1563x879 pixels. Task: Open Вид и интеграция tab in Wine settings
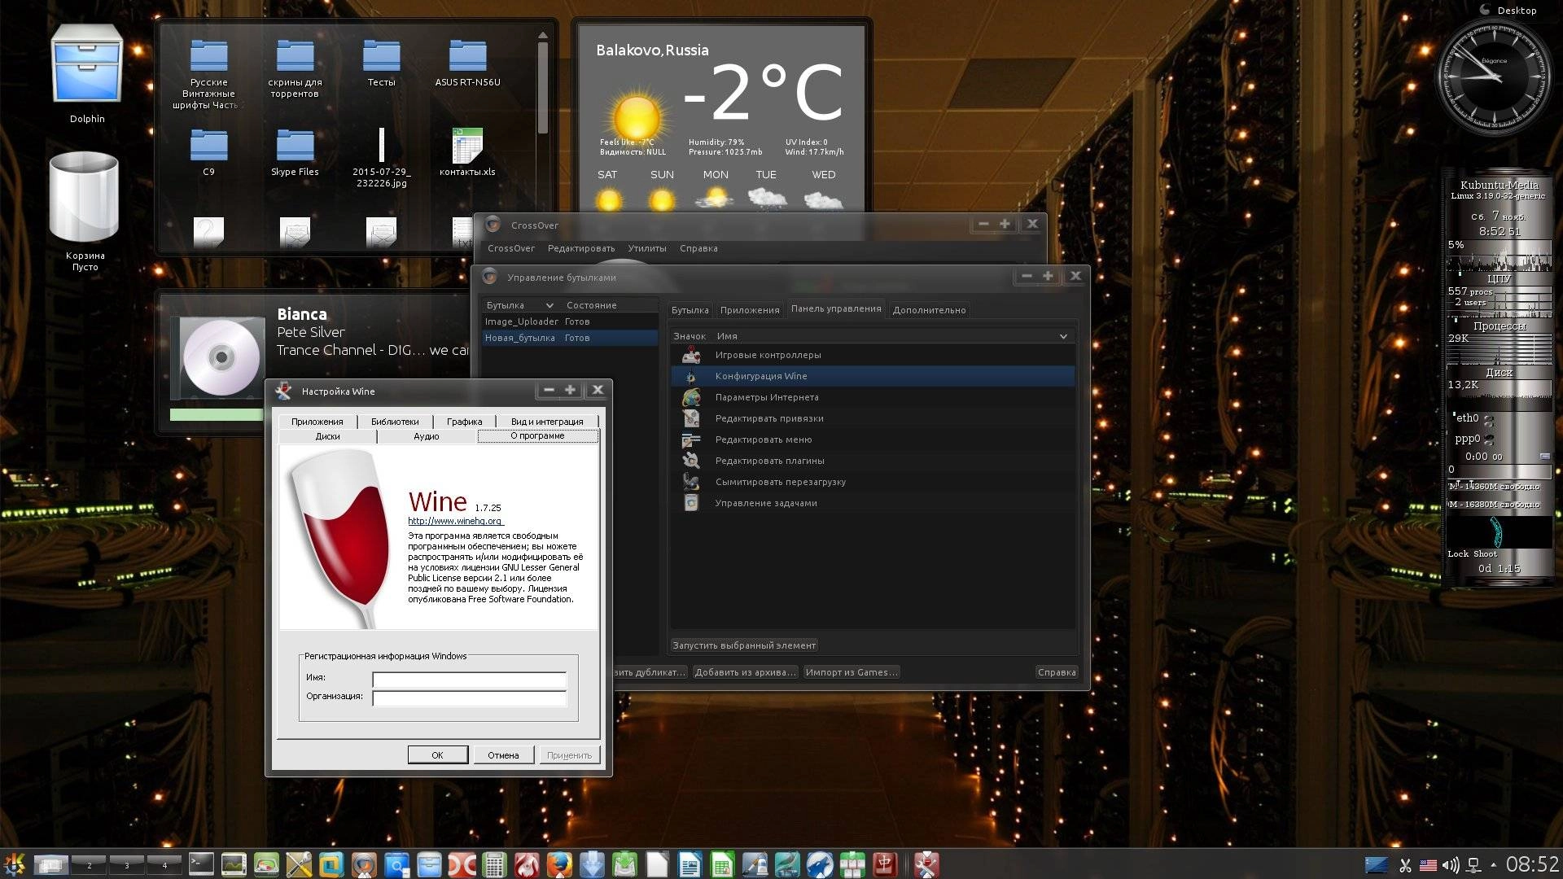click(x=547, y=422)
